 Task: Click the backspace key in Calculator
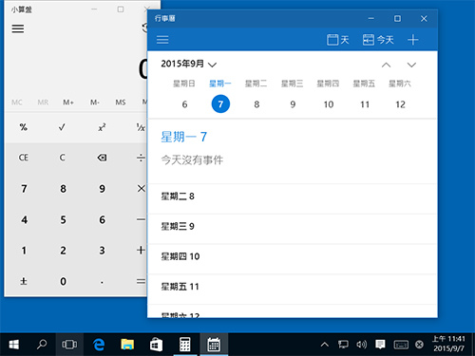[x=102, y=158]
